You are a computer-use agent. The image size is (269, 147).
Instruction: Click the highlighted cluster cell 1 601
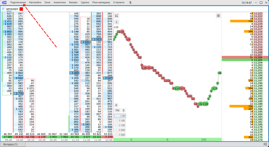(85, 42)
